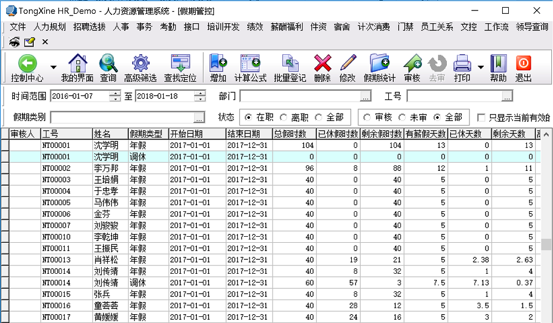This screenshot has height=323, width=553.
Task: Open the 计算公式 toolbar icon
Action: click(250, 63)
